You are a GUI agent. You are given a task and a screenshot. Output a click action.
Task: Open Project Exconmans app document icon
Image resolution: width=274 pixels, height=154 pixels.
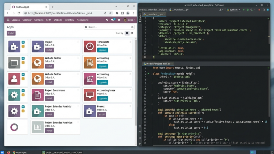[38, 95]
